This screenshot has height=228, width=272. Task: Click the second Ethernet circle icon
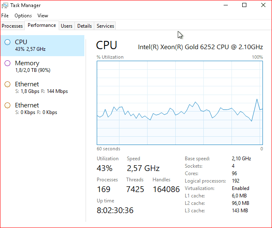(7, 105)
